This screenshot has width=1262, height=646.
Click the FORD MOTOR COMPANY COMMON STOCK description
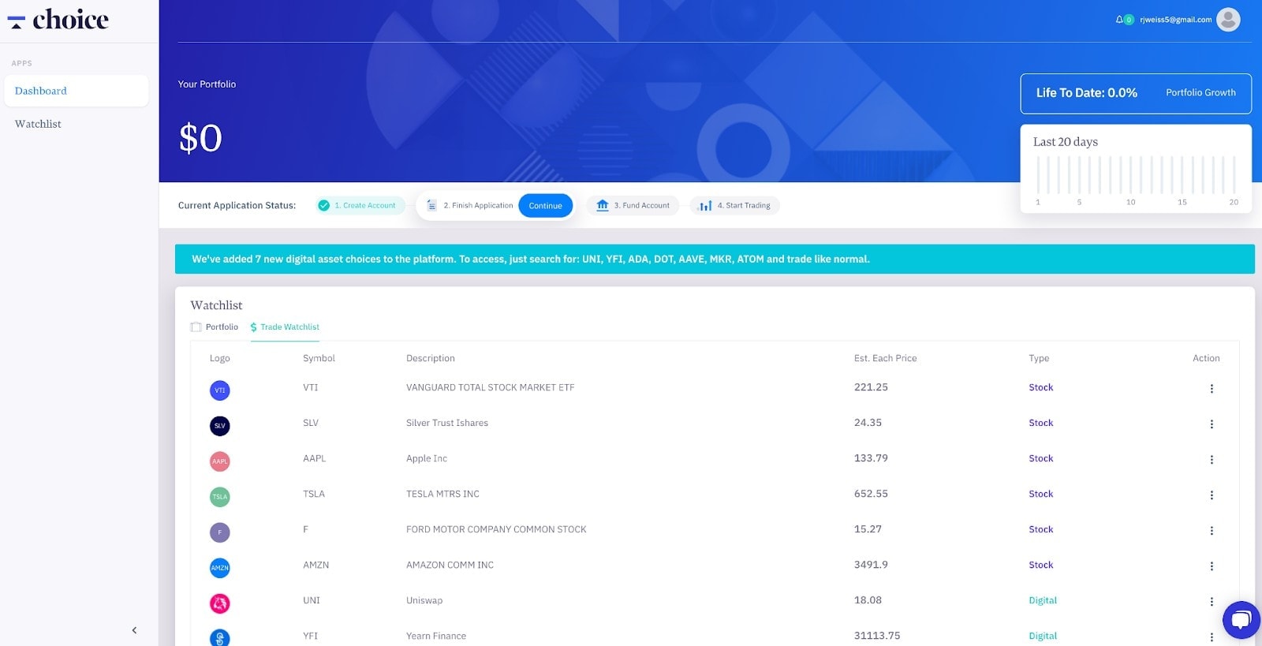point(496,529)
